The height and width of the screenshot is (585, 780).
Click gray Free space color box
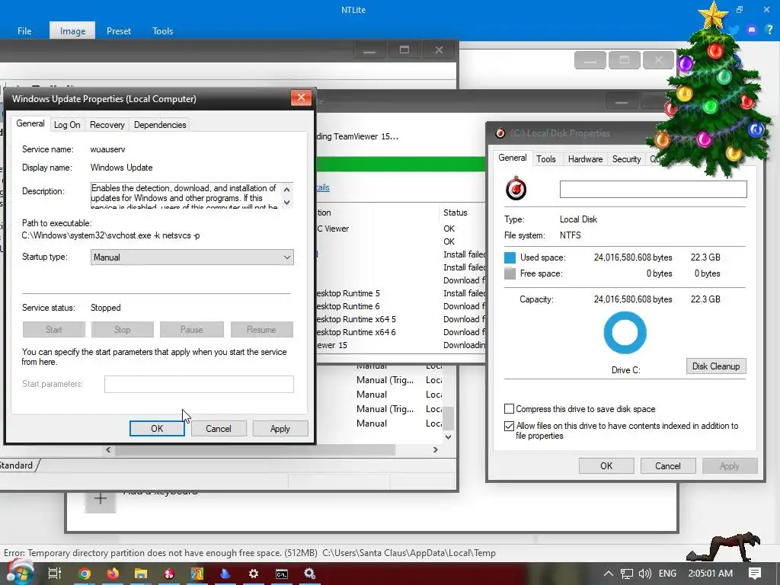point(510,273)
